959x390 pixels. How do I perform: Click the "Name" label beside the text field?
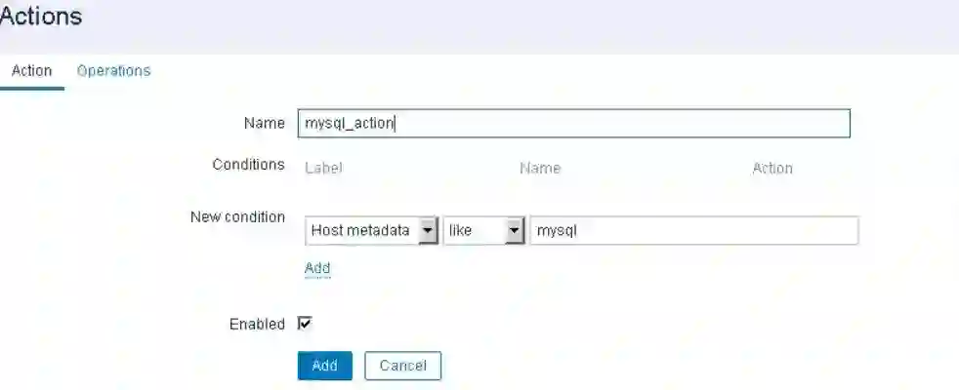(x=264, y=123)
